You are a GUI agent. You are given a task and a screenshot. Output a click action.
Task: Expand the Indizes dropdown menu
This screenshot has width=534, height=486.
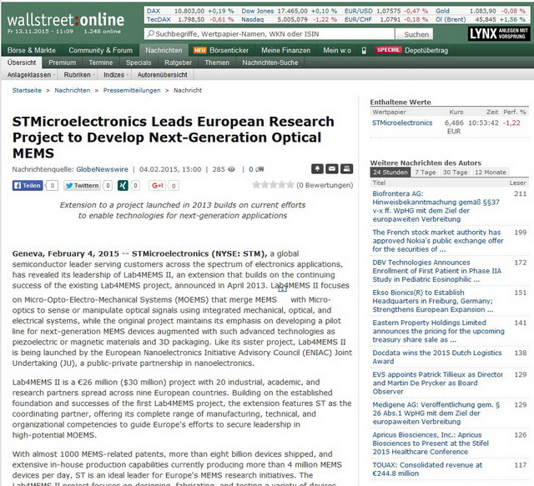coord(116,75)
